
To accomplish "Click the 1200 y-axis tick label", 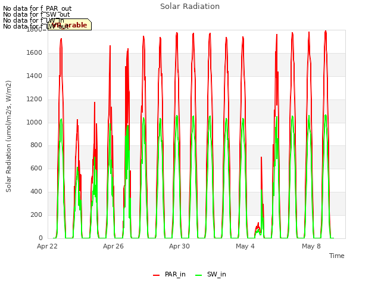I will (x=35, y=100).
